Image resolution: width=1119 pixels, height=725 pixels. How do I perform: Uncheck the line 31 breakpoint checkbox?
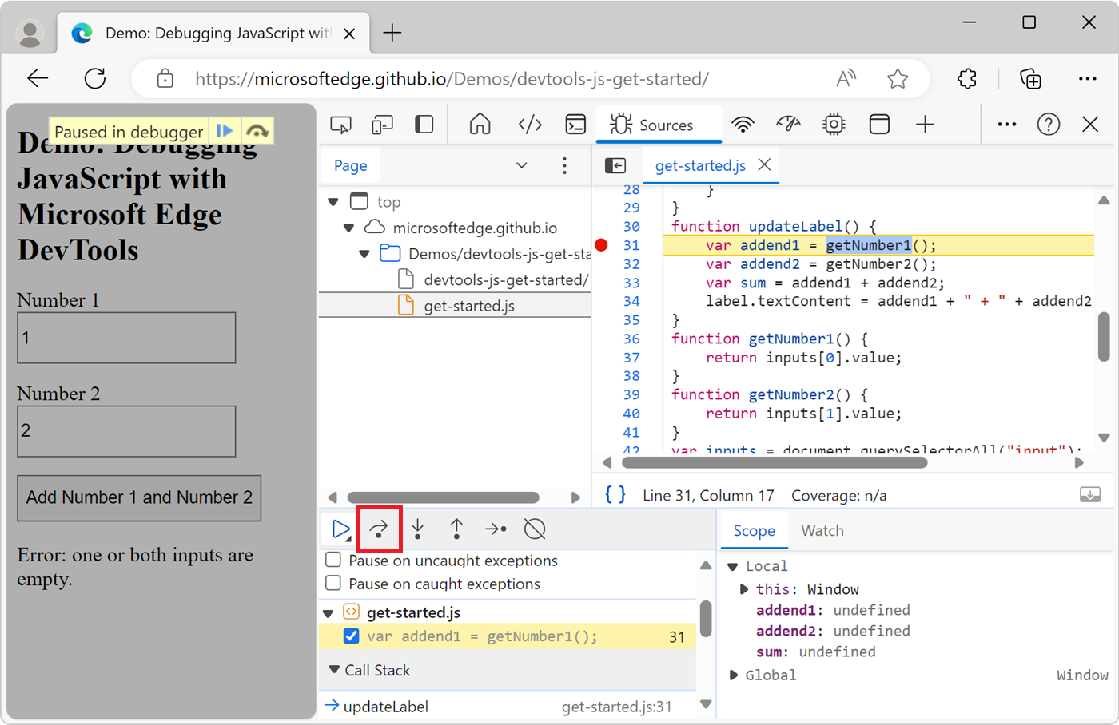point(351,636)
